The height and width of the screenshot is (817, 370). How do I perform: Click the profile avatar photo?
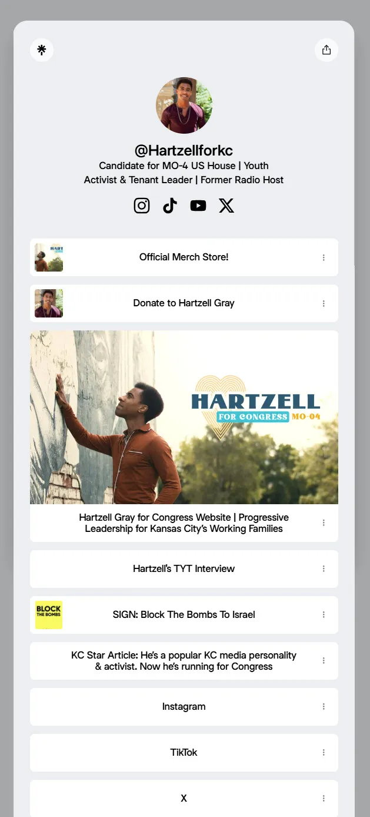(184, 105)
